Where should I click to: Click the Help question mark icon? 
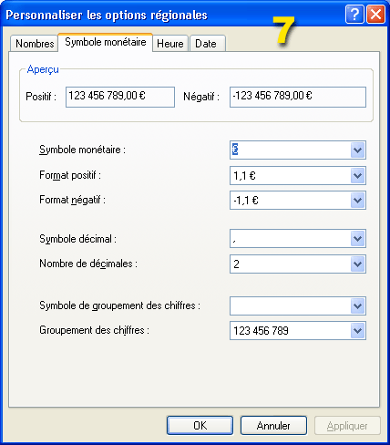coord(354,15)
